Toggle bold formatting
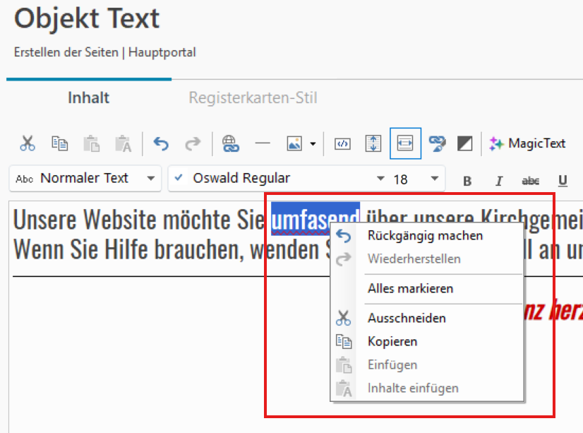The image size is (583, 433). [467, 180]
